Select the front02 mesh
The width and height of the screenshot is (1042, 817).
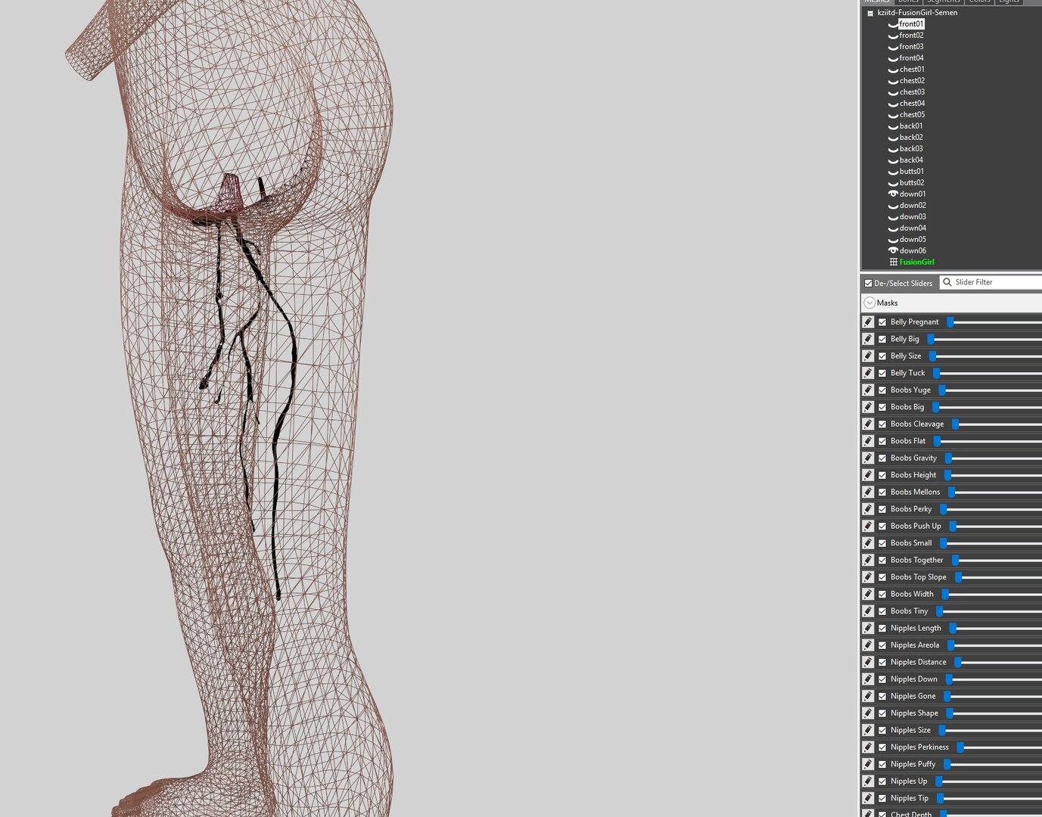pos(911,36)
